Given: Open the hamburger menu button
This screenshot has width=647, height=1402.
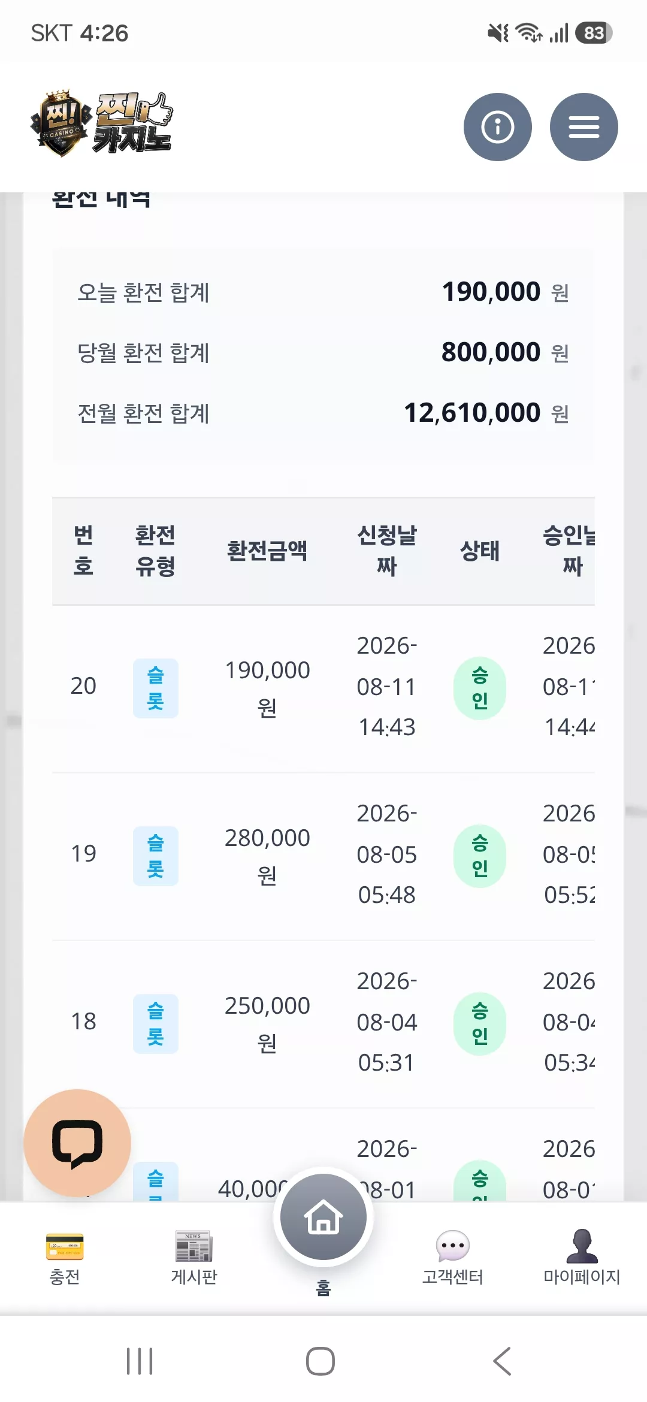Looking at the screenshot, I should pyautogui.click(x=583, y=127).
